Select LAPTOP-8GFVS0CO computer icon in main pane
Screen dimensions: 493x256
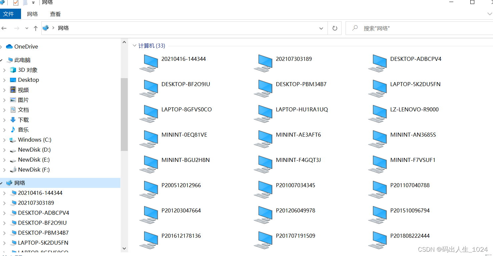[149, 113]
